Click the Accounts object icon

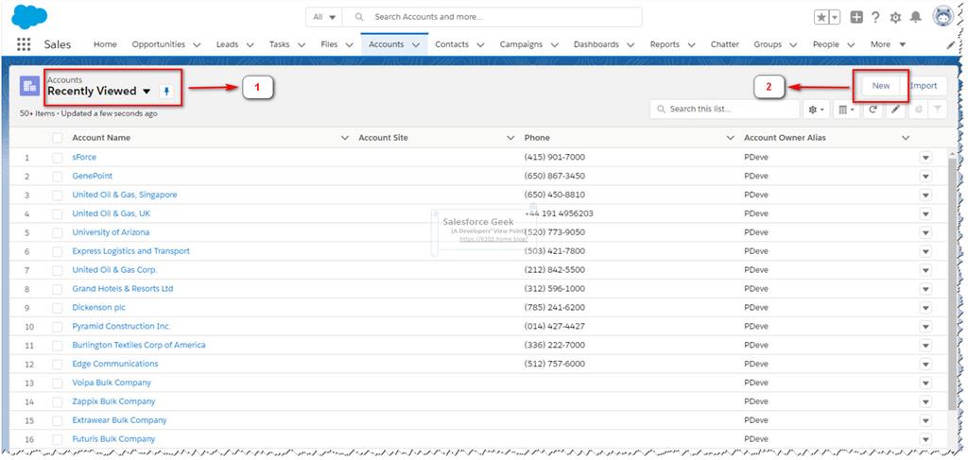coord(29,86)
